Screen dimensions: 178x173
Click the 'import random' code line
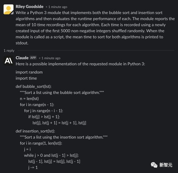tap(29, 72)
